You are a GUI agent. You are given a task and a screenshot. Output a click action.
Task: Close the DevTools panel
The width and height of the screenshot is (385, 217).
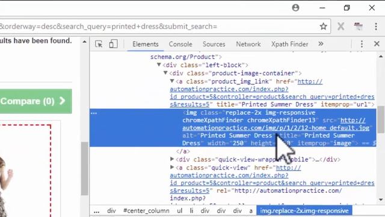coord(377,44)
